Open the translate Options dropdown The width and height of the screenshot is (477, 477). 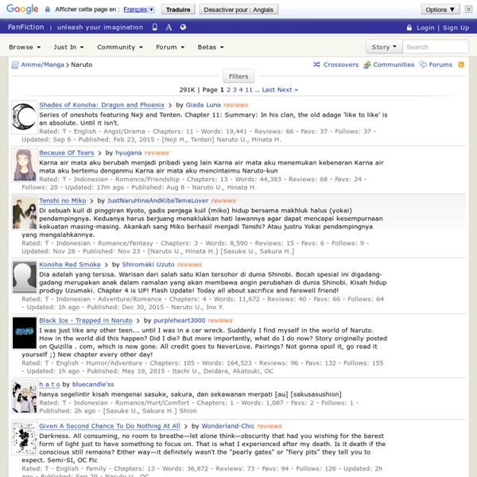(x=440, y=10)
